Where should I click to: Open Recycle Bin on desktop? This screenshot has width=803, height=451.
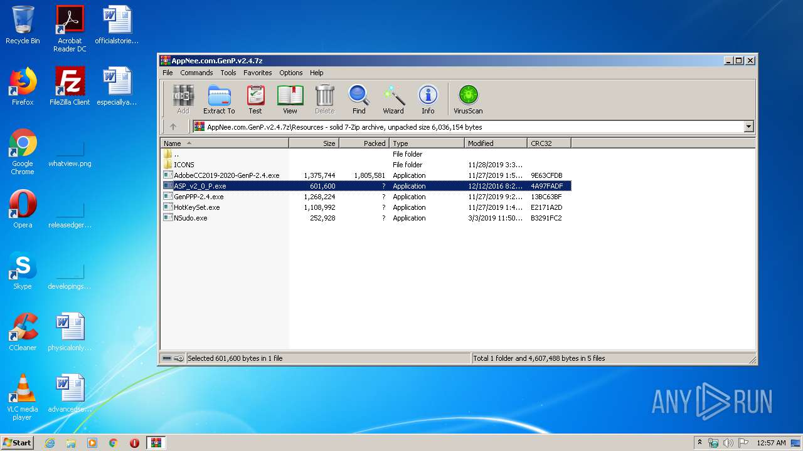pyautogui.click(x=23, y=25)
